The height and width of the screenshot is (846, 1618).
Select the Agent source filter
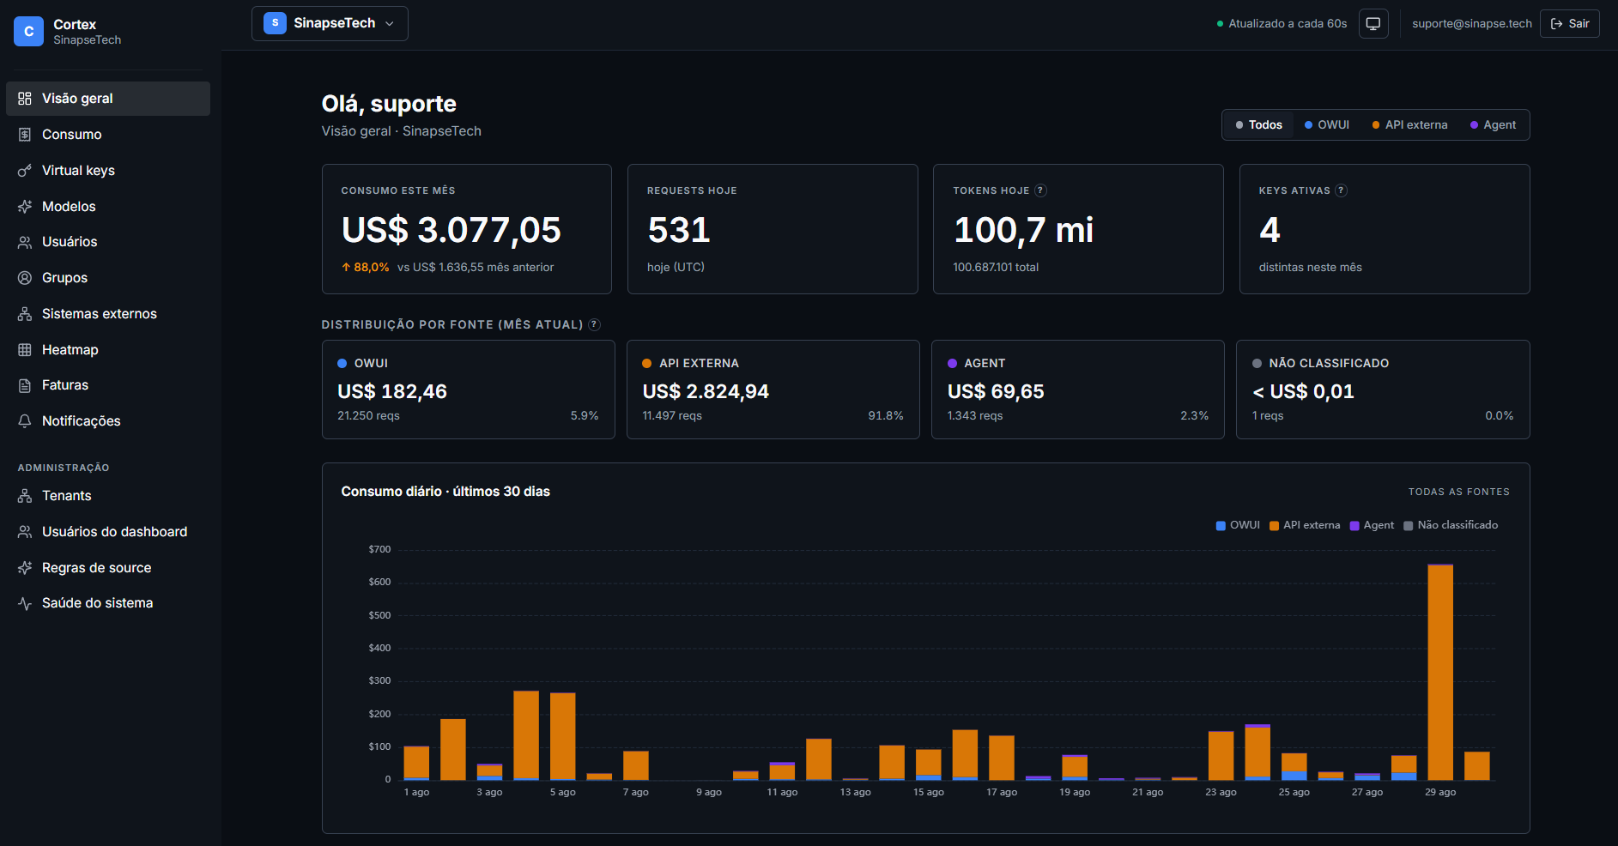click(x=1494, y=125)
